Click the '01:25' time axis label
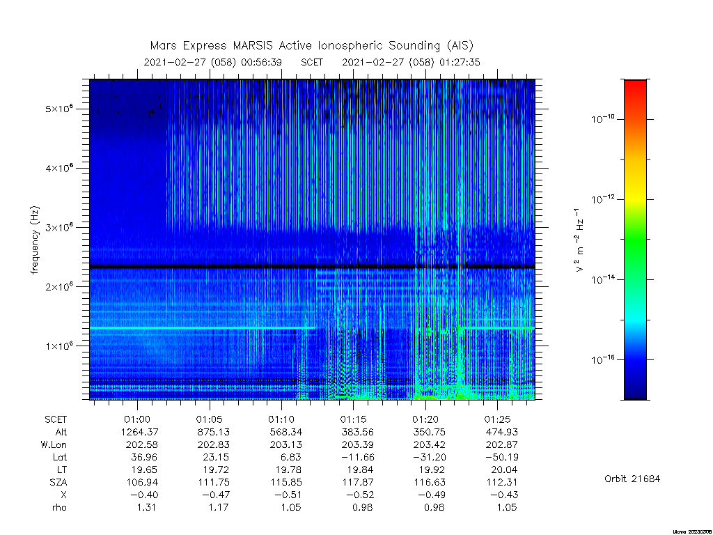This screenshot has height=535, width=713. pos(497,419)
